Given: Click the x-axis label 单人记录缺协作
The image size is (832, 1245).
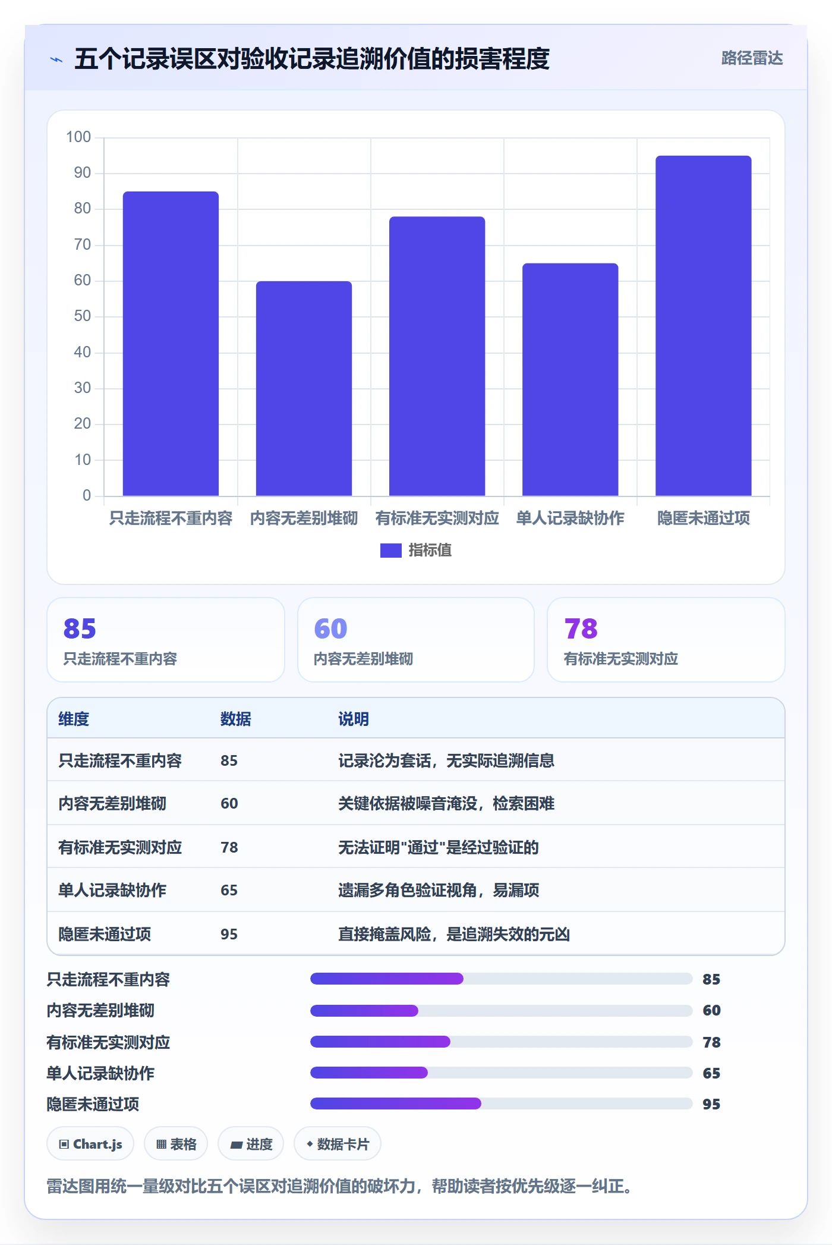Looking at the screenshot, I should coord(570,518).
